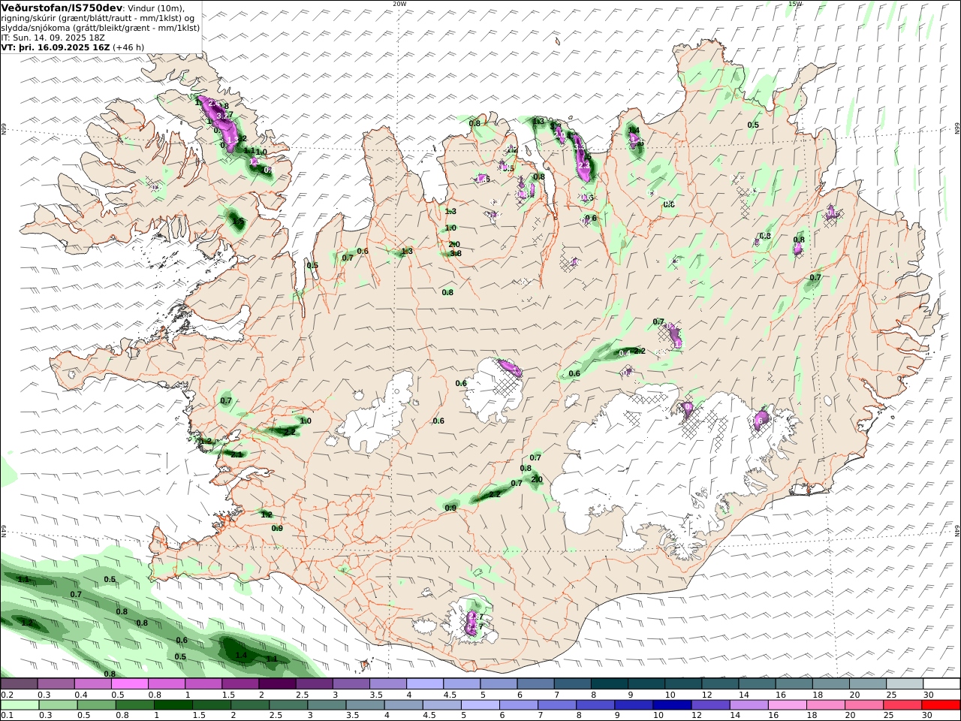
Task: Click the white swatch above 30 in upper legend
Action: click(x=941, y=684)
